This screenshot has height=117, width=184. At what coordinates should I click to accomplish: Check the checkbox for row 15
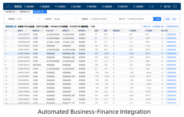(x=13, y=88)
